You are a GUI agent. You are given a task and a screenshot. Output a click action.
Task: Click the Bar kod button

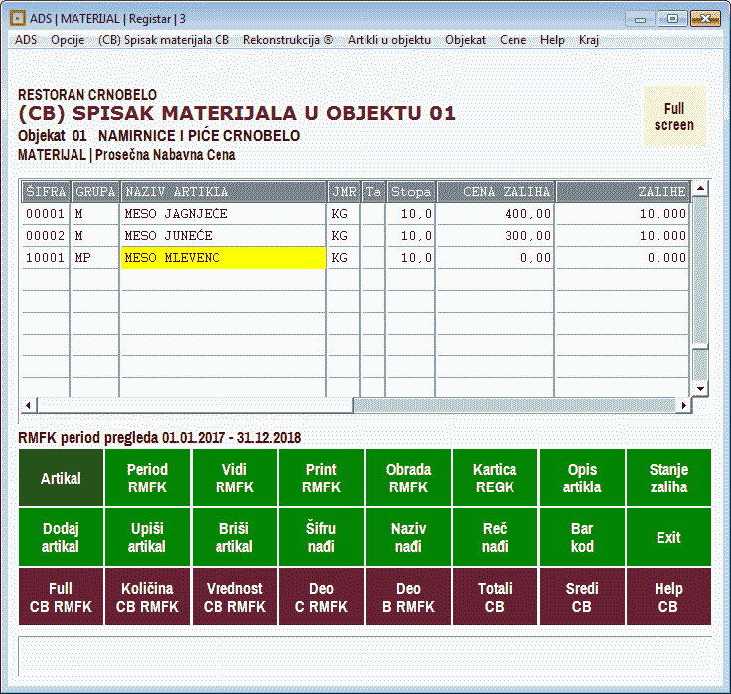point(582,537)
